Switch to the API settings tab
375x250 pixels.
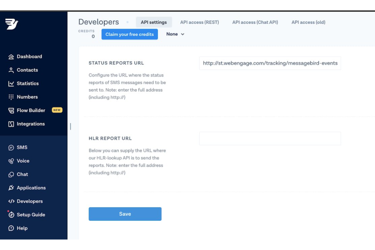tap(154, 22)
